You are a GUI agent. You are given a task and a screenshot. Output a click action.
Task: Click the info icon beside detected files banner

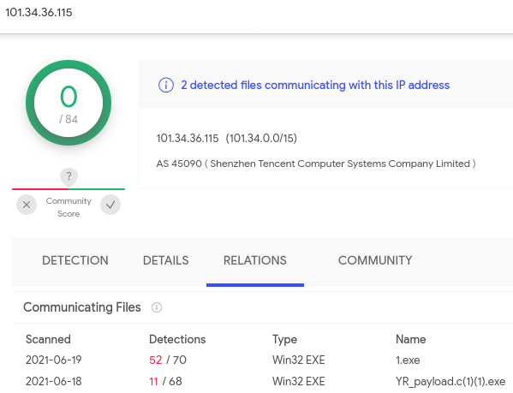166,85
